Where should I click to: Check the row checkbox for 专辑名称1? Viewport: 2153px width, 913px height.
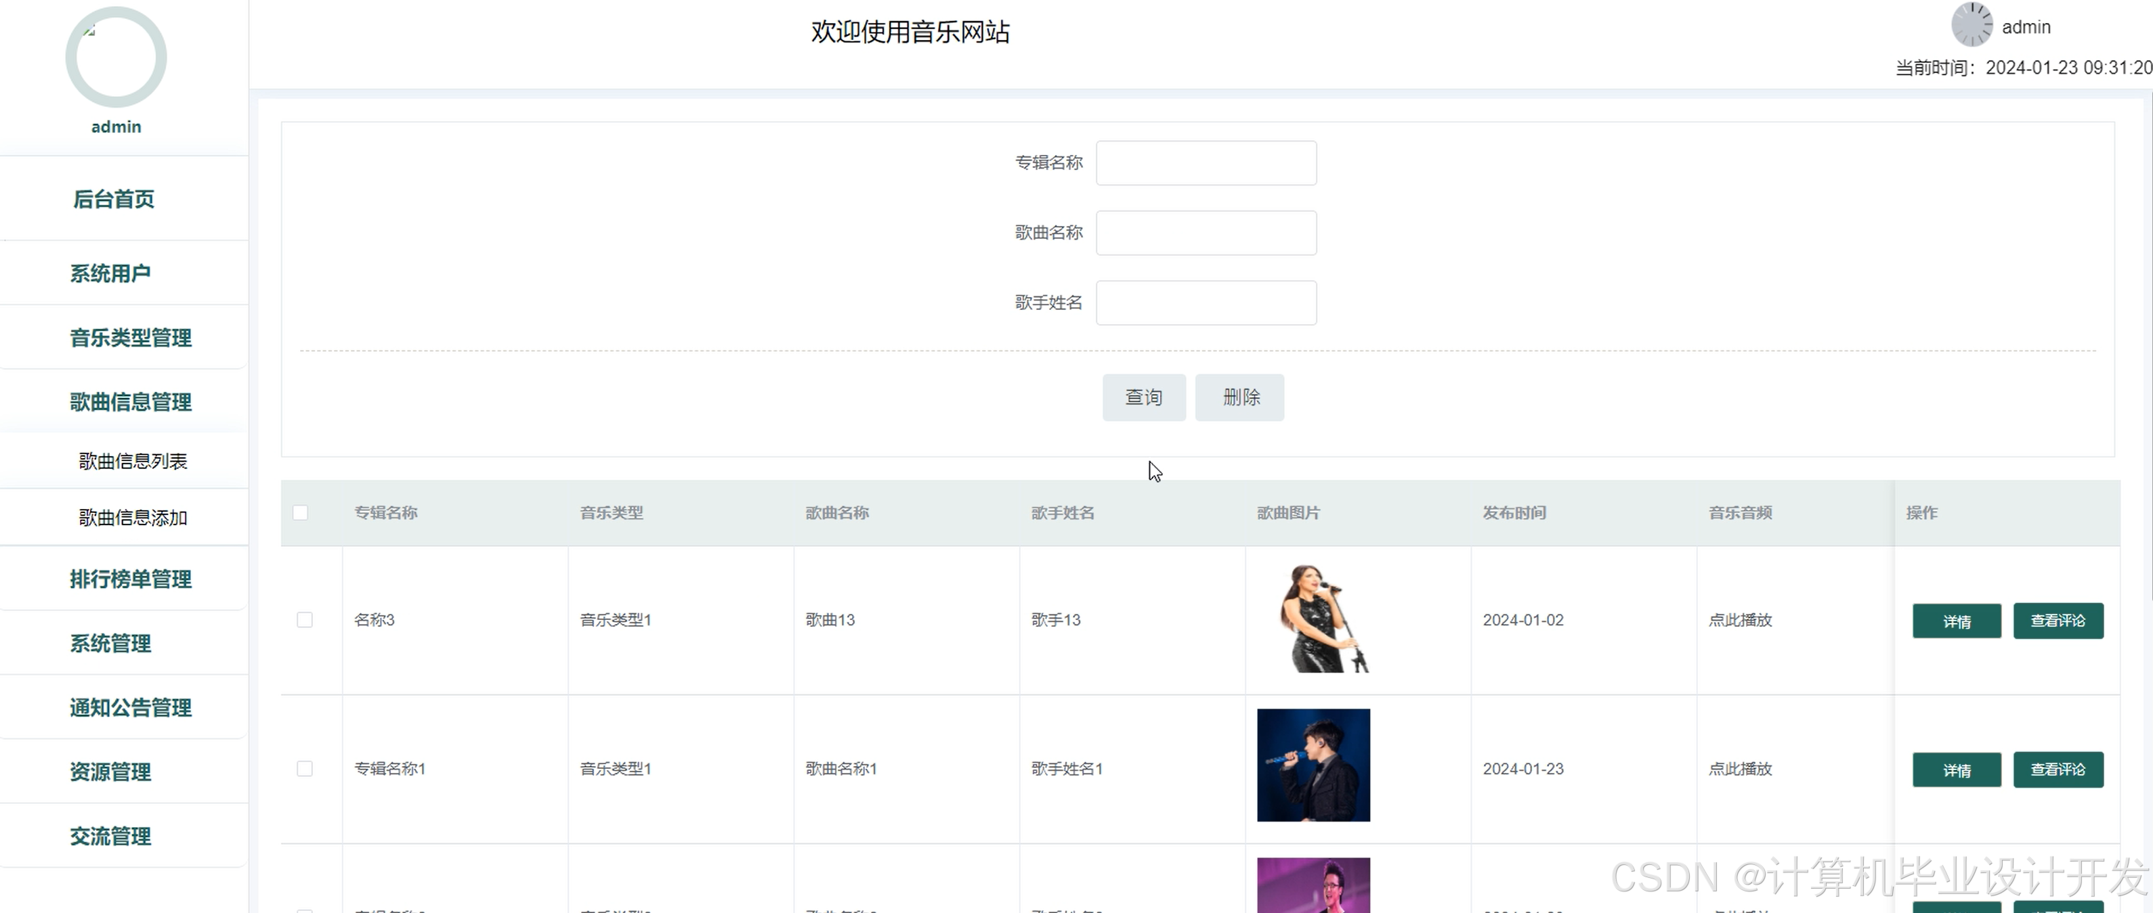[x=305, y=768]
